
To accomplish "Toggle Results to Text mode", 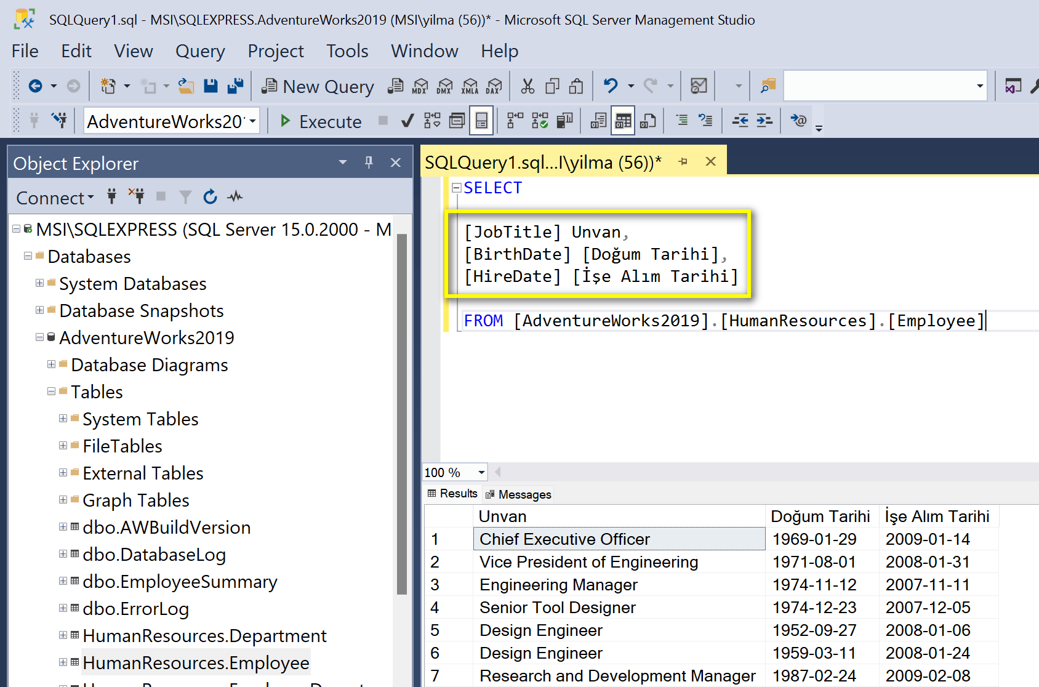I will click(x=598, y=121).
